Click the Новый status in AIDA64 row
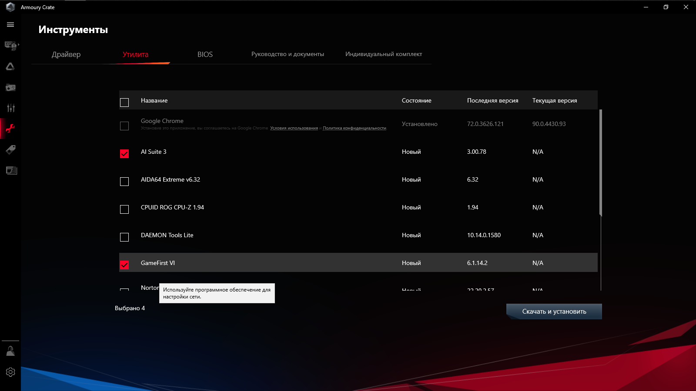Image resolution: width=696 pixels, height=391 pixels. point(412,179)
